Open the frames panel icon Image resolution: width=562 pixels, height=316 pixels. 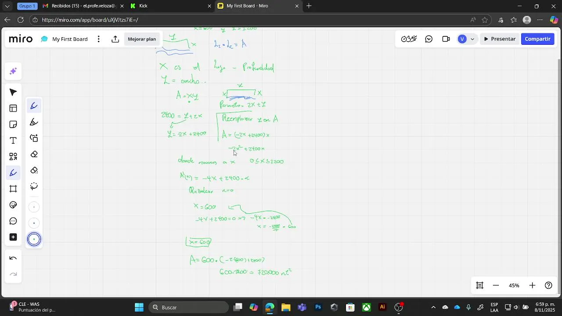click(x=479, y=285)
